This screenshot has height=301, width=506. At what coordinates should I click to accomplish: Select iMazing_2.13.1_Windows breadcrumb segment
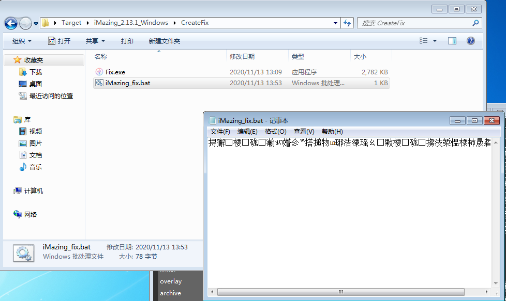tap(131, 23)
